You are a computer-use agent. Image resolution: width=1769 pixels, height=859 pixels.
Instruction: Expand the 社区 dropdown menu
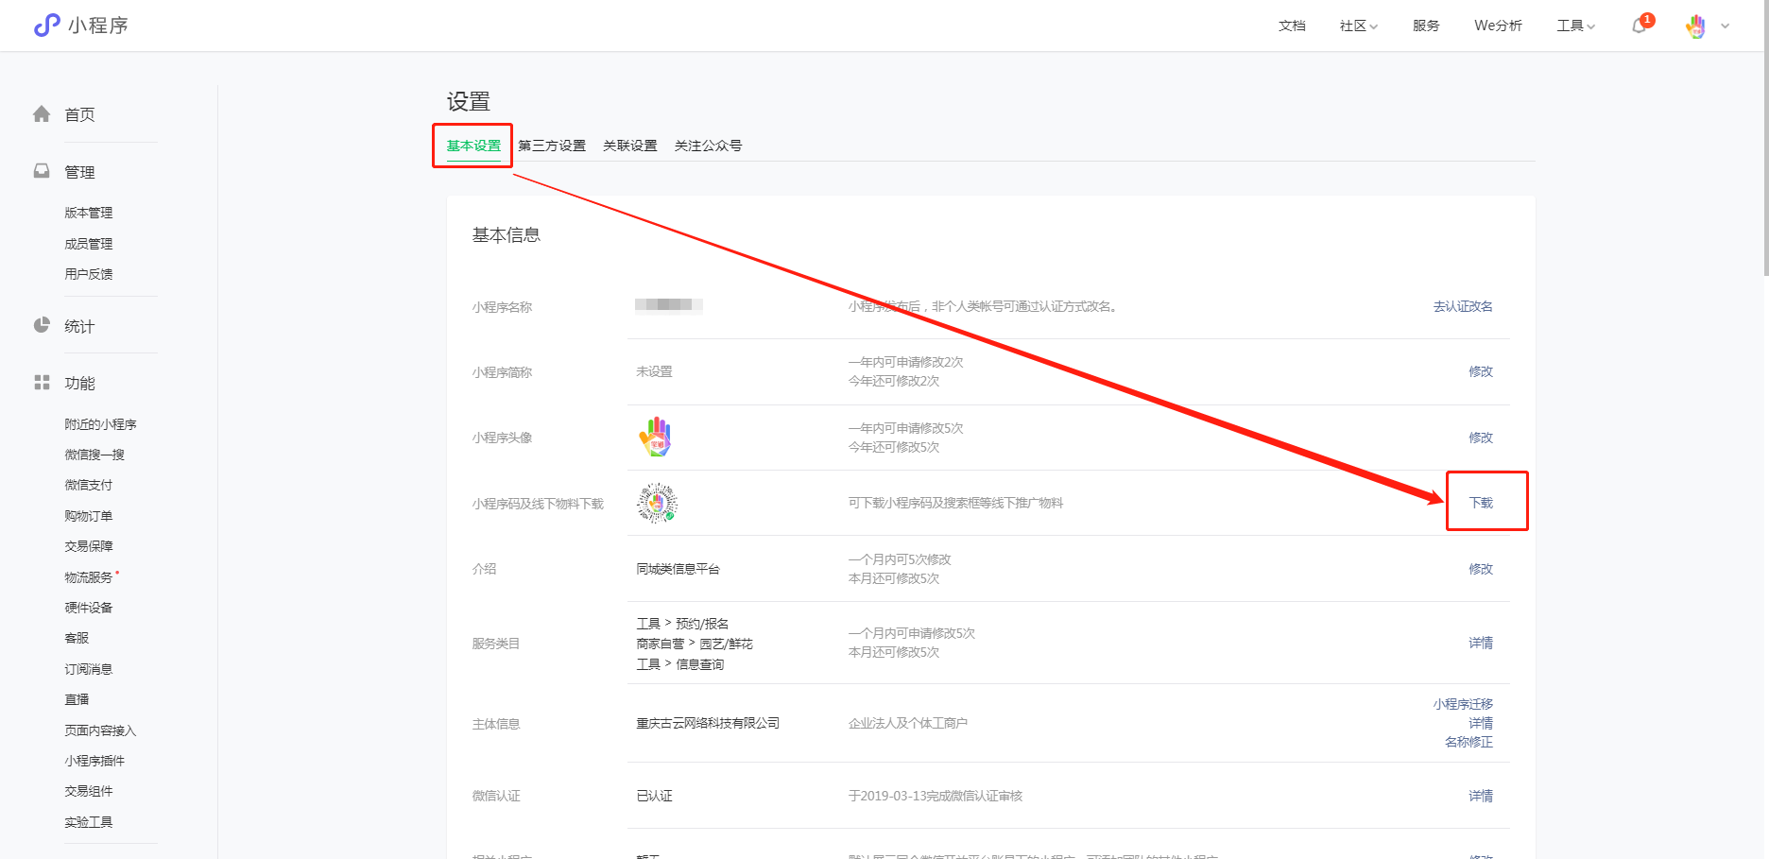pyautogui.click(x=1358, y=26)
